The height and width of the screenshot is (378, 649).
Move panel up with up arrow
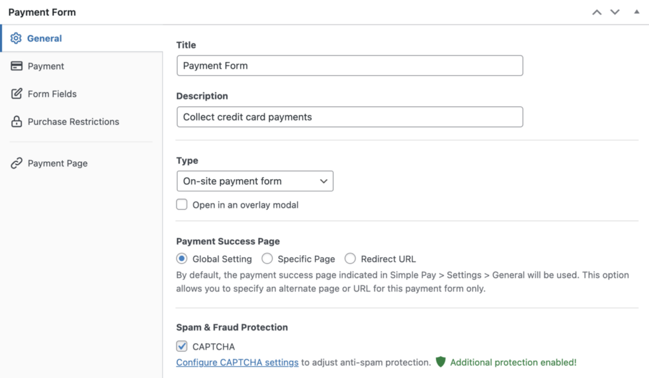(596, 12)
